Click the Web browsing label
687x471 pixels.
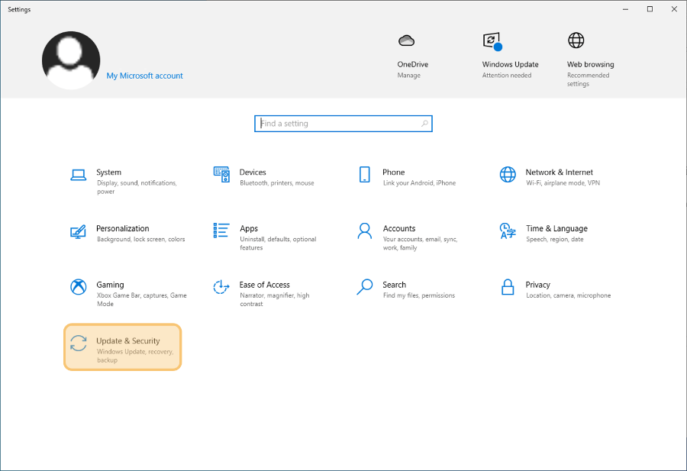coord(591,64)
